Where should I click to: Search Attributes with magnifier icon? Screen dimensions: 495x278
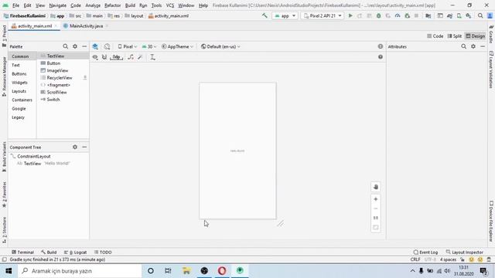463,46
